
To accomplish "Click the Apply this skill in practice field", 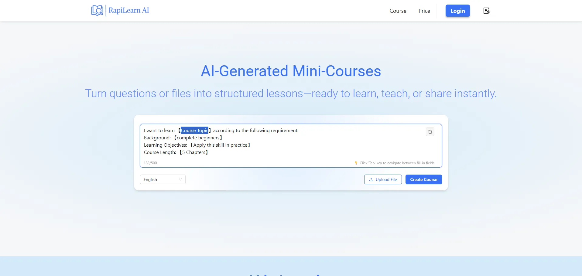I will click(220, 145).
